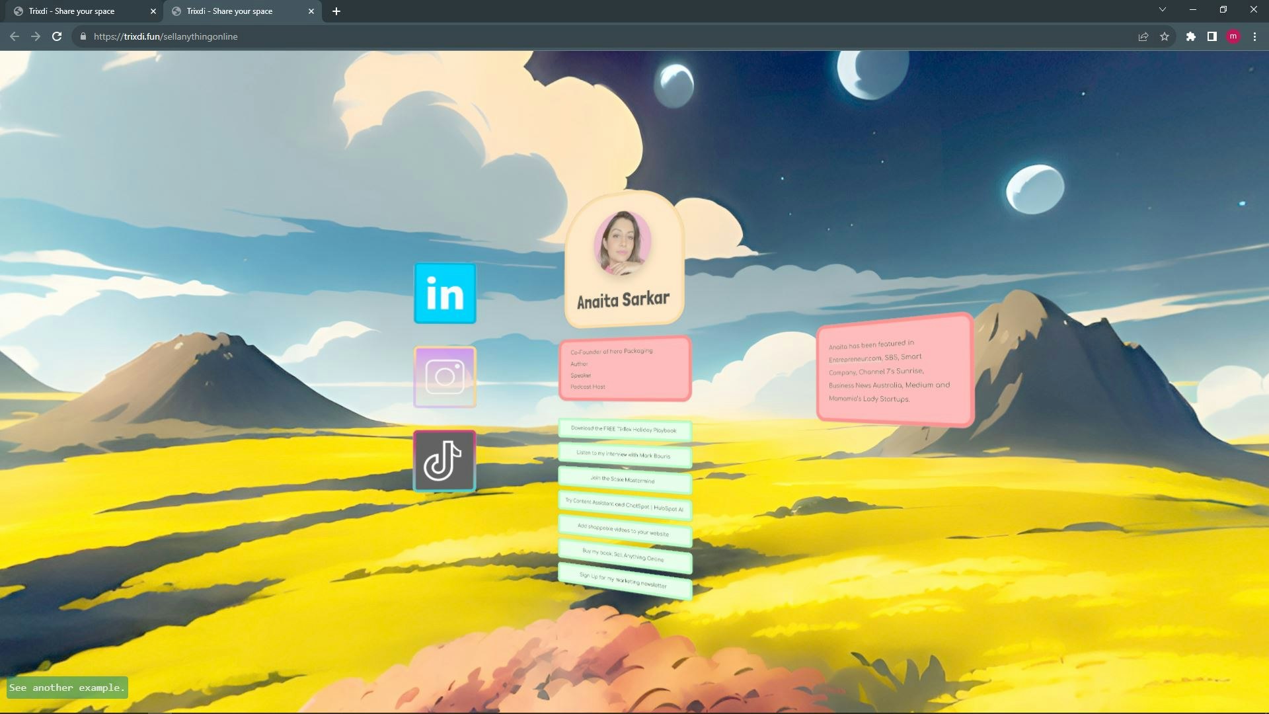Open the Extensions puzzle icon

click(x=1191, y=36)
